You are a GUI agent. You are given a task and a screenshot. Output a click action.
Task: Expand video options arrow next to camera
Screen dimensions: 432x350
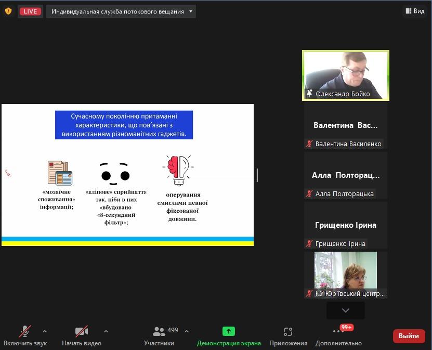click(x=106, y=331)
